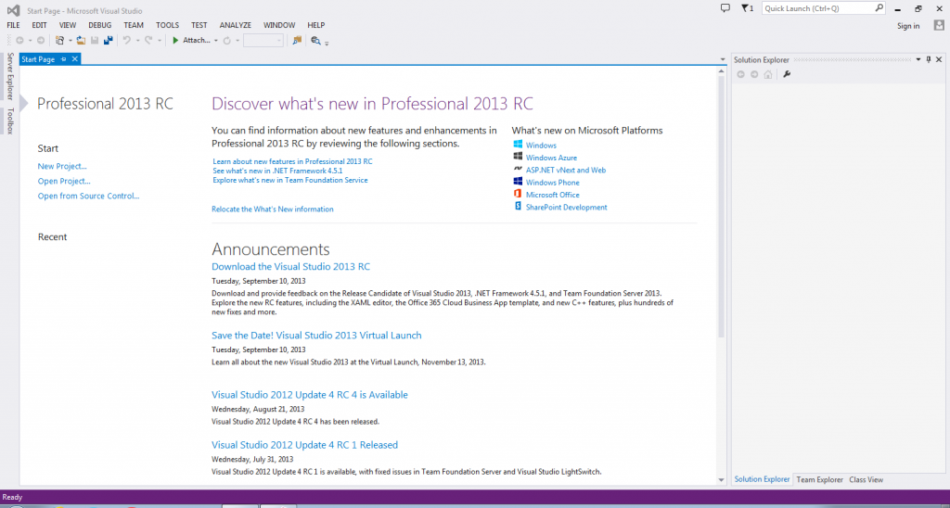This screenshot has width=950, height=508.
Task: Click Sign in
Action: (x=908, y=25)
